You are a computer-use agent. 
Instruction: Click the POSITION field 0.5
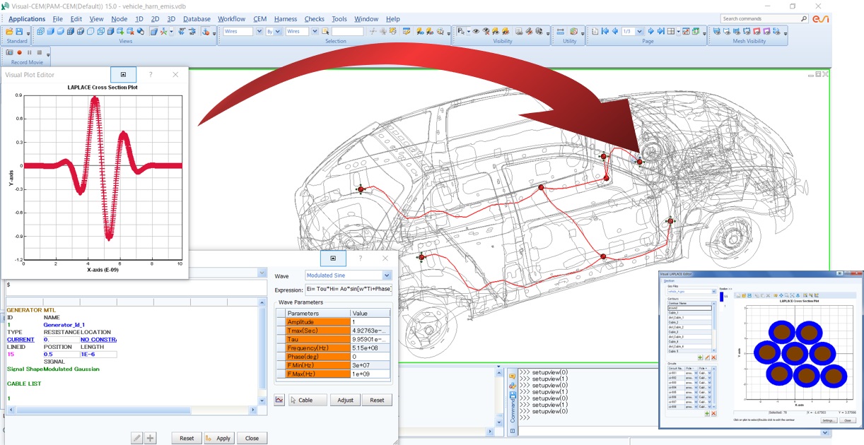(61, 355)
